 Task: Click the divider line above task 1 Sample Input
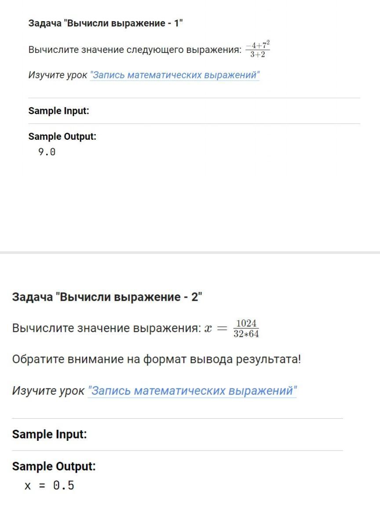[194, 98]
